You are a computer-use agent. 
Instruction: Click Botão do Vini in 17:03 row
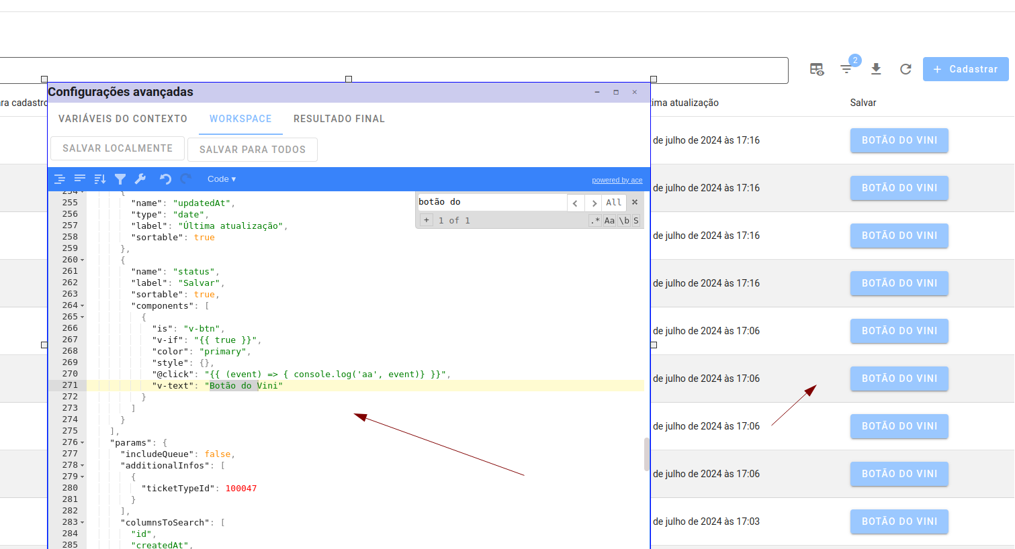pos(899,521)
